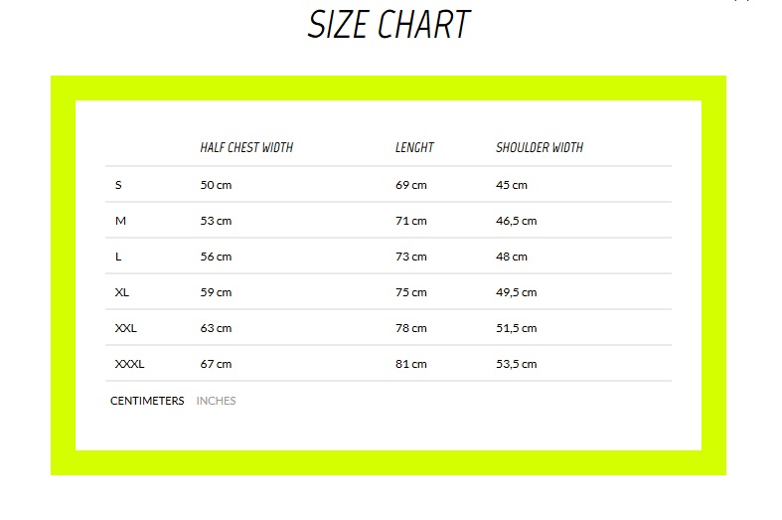This screenshot has width=782, height=520.
Task: Click the 71 cm length value
Action: tap(411, 221)
